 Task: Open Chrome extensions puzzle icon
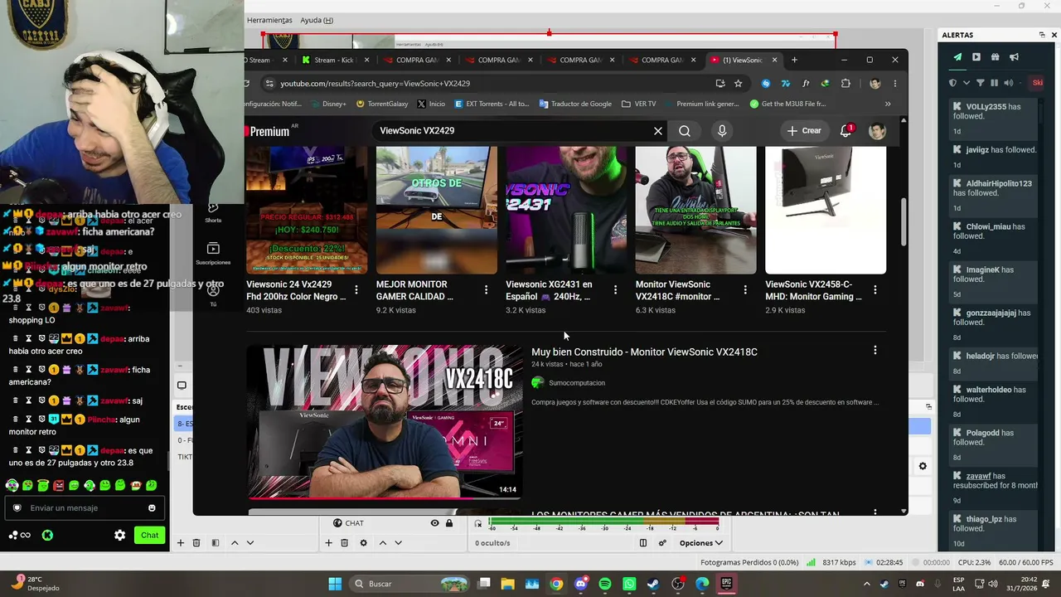(x=845, y=84)
